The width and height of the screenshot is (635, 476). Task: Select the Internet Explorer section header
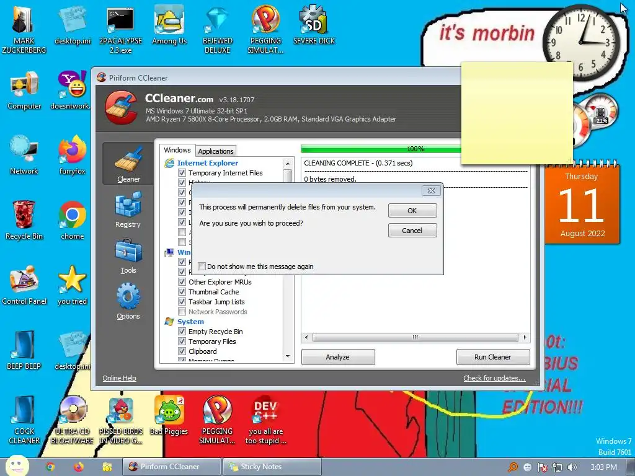point(208,163)
